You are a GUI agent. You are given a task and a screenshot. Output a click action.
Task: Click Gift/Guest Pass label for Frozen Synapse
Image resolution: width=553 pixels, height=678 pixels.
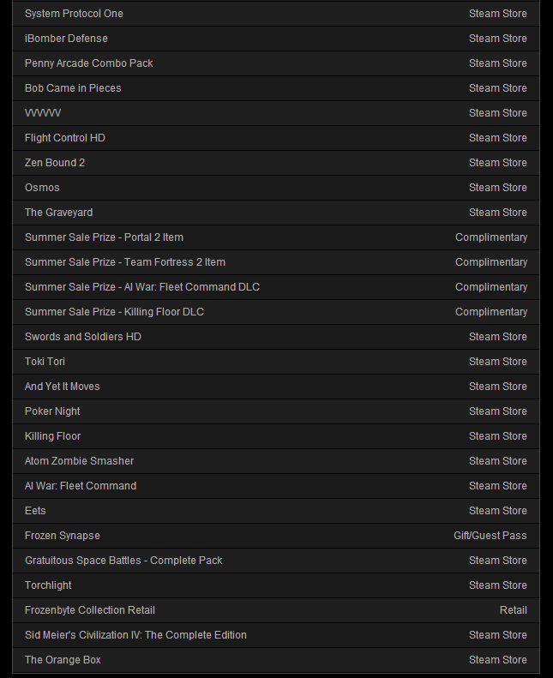click(x=490, y=536)
